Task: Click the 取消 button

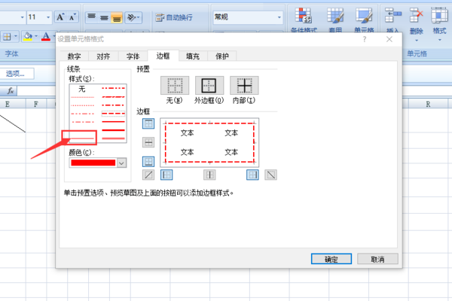Action: point(377,259)
